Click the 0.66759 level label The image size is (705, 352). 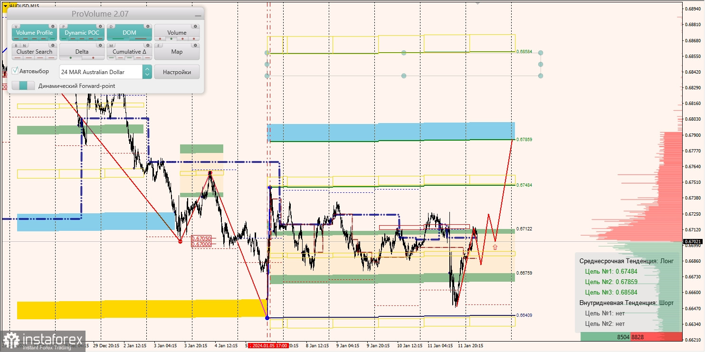(x=524, y=273)
